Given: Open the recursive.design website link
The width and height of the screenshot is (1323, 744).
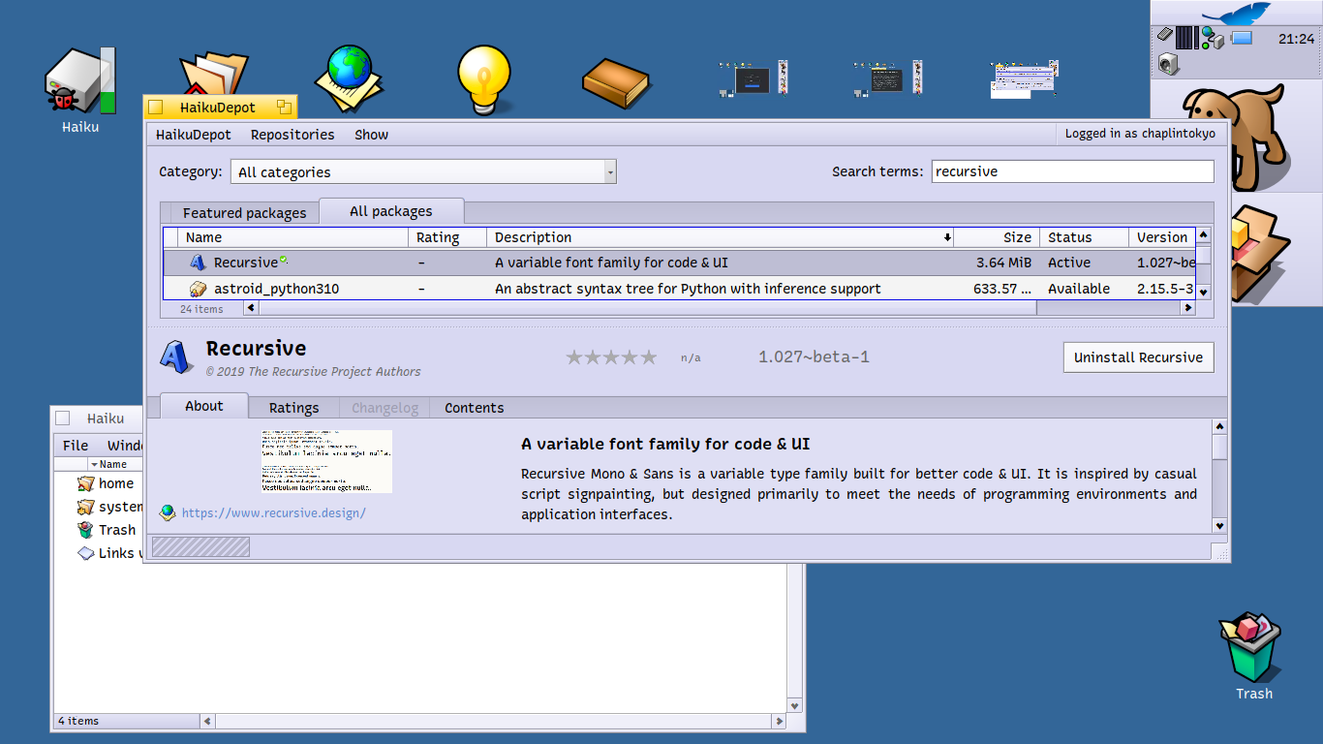Looking at the screenshot, I should tap(273, 513).
